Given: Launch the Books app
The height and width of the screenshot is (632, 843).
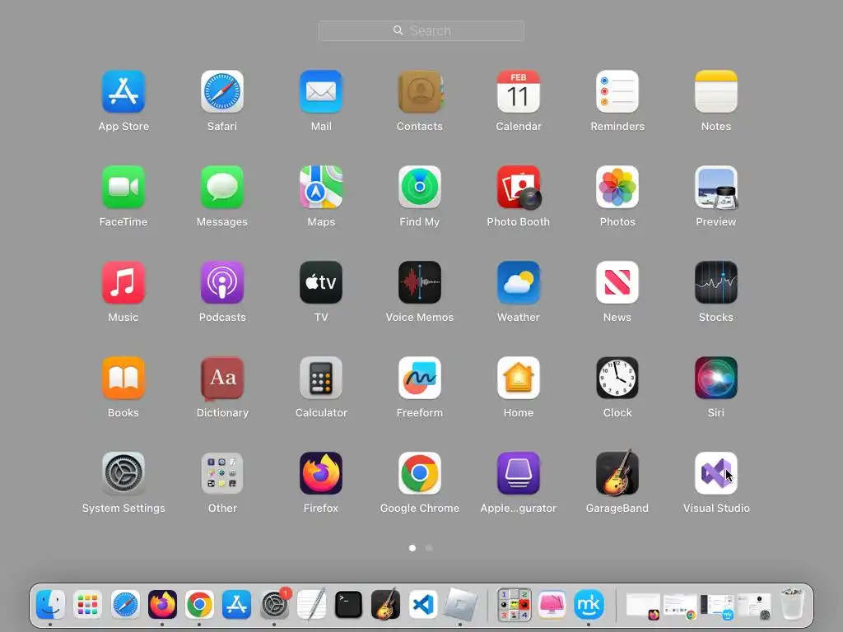Looking at the screenshot, I should tap(123, 378).
